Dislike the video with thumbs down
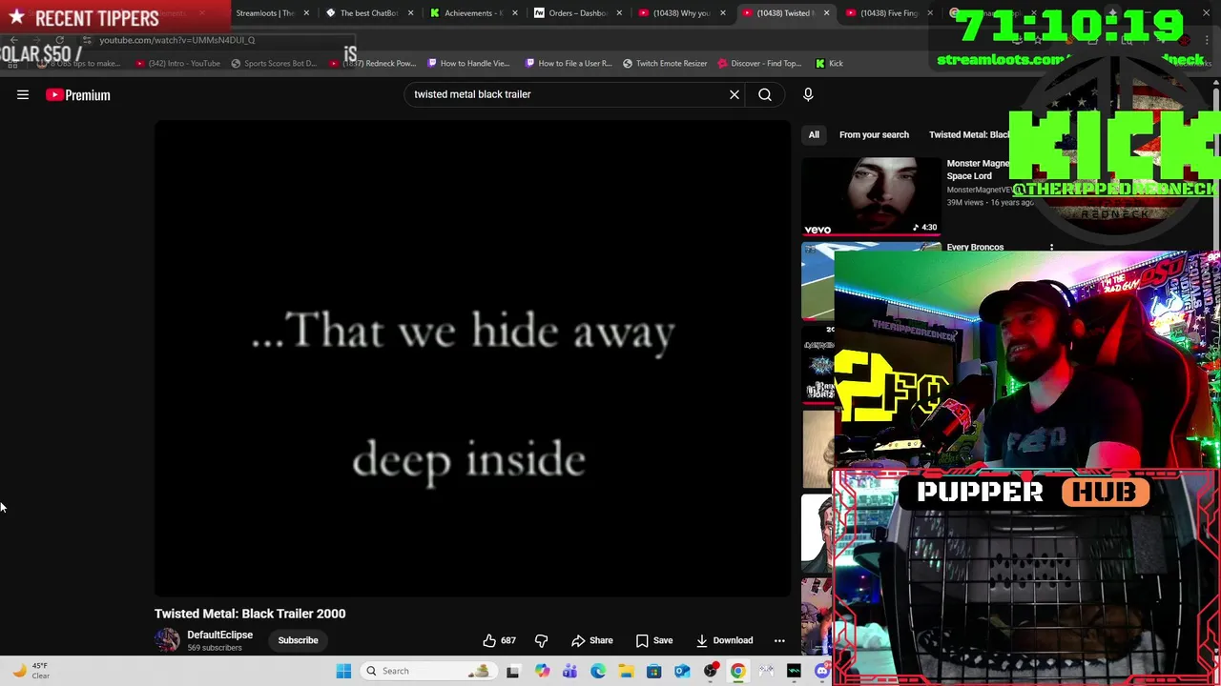Viewport: 1221px width, 686px height. pos(541,640)
